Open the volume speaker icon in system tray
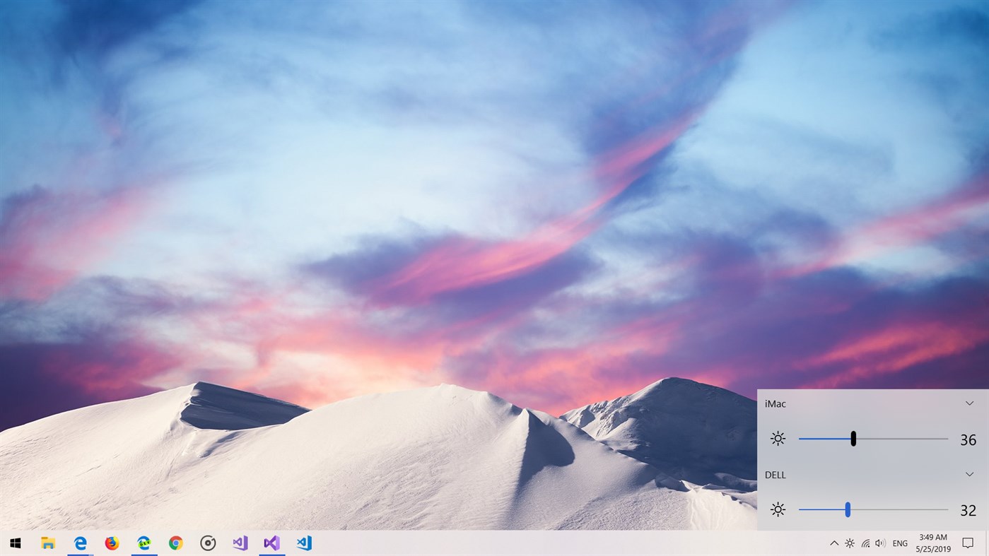Image resolution: width=989 pixels, height=556 pixels. 881,543
